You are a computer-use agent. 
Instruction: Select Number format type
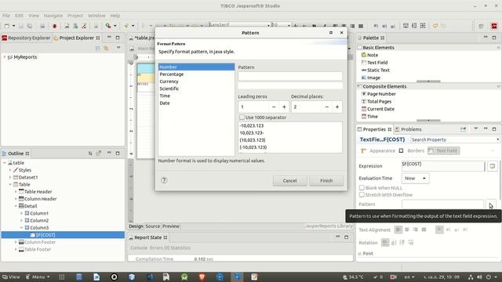(x=196, y=67)
